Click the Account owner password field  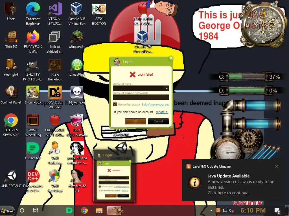(141, 97)
